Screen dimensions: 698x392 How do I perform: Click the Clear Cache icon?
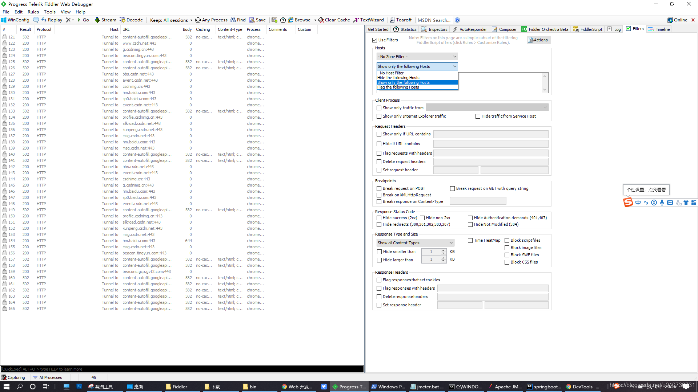[321, 20]
